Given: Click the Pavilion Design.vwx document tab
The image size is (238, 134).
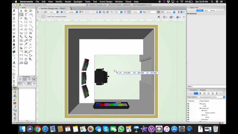Looking at the screenshot, I should [54, 8].
